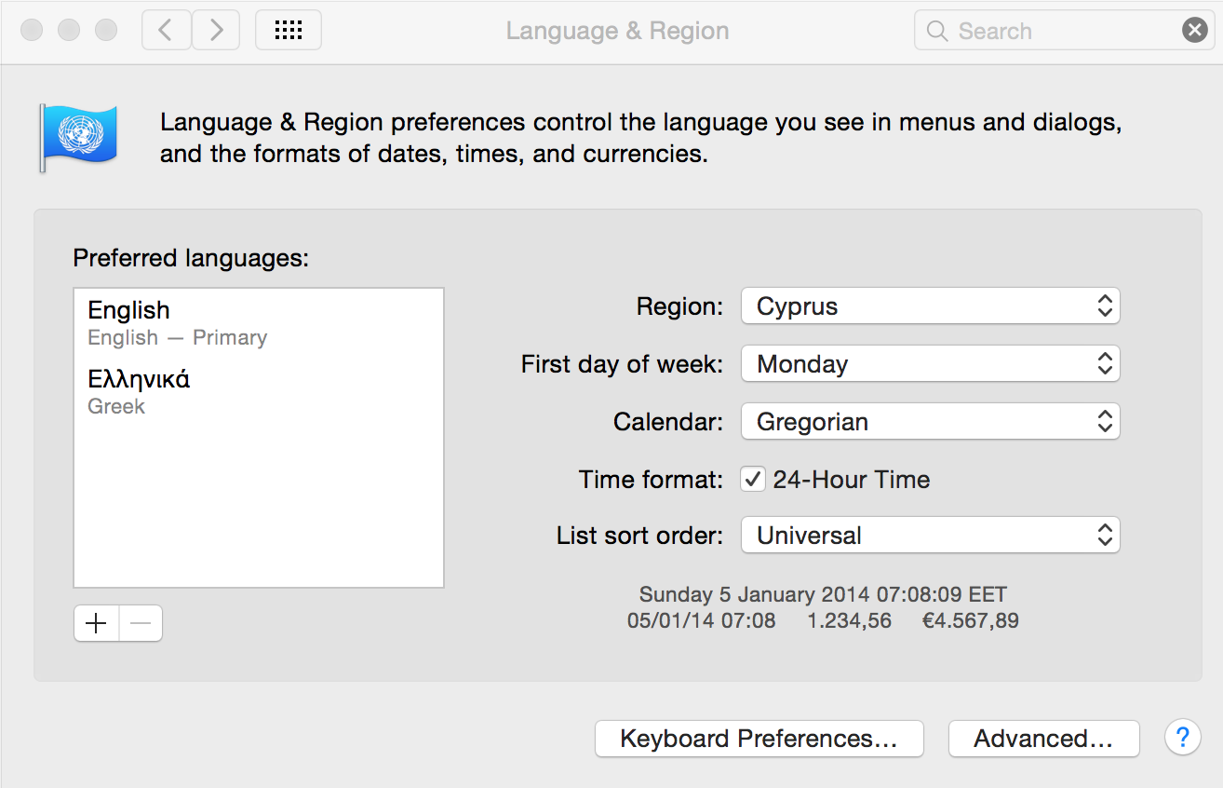Open Keyboard Preferences
This screenshot has width=1223, height=788.
759,739
